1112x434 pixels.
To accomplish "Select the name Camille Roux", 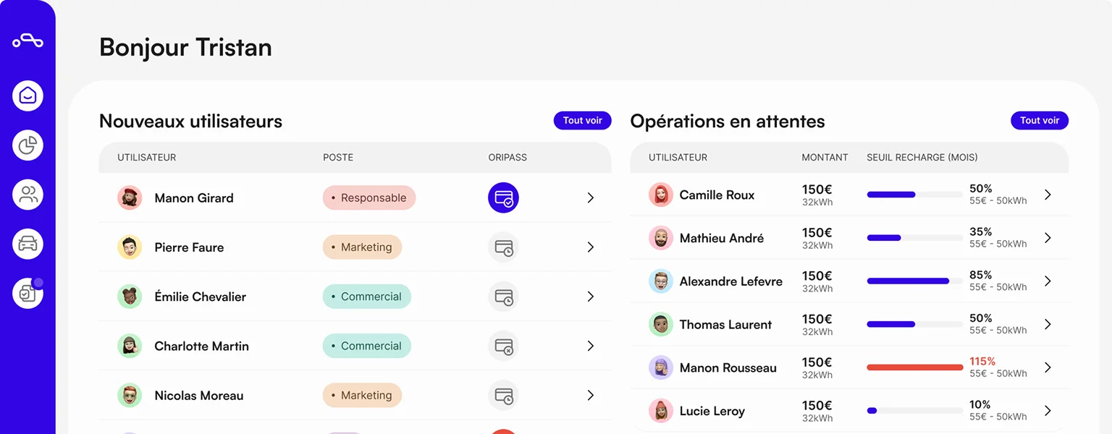I will (x=717, y=195).
